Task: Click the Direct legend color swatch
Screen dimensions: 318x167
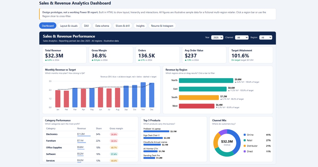Action: tap(245, 151)
